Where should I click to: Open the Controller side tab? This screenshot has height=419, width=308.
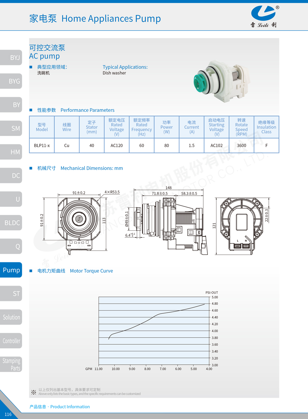[11, 341]
